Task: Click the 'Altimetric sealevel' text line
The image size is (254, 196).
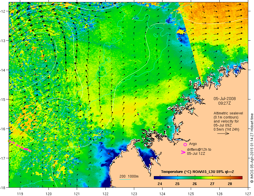Action: [x=228, y=113]
